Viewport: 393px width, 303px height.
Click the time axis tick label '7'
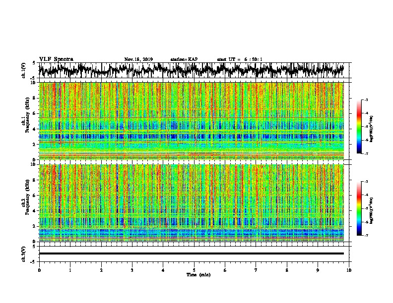(x=256, y=270)
